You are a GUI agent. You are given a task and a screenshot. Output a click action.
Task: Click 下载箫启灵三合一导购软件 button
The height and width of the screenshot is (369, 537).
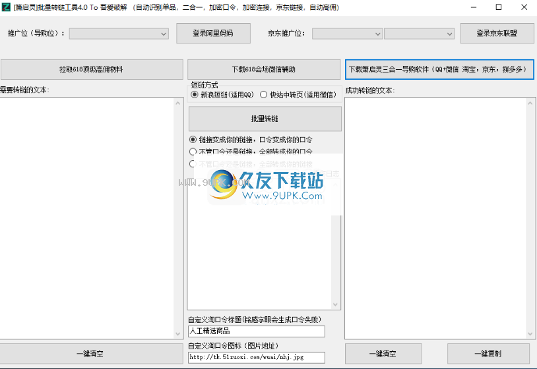coord(439,69)
